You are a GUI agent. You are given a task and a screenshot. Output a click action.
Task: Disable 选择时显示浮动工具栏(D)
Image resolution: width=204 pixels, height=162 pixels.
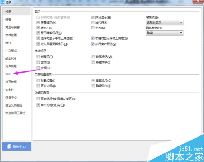(38, 38)
